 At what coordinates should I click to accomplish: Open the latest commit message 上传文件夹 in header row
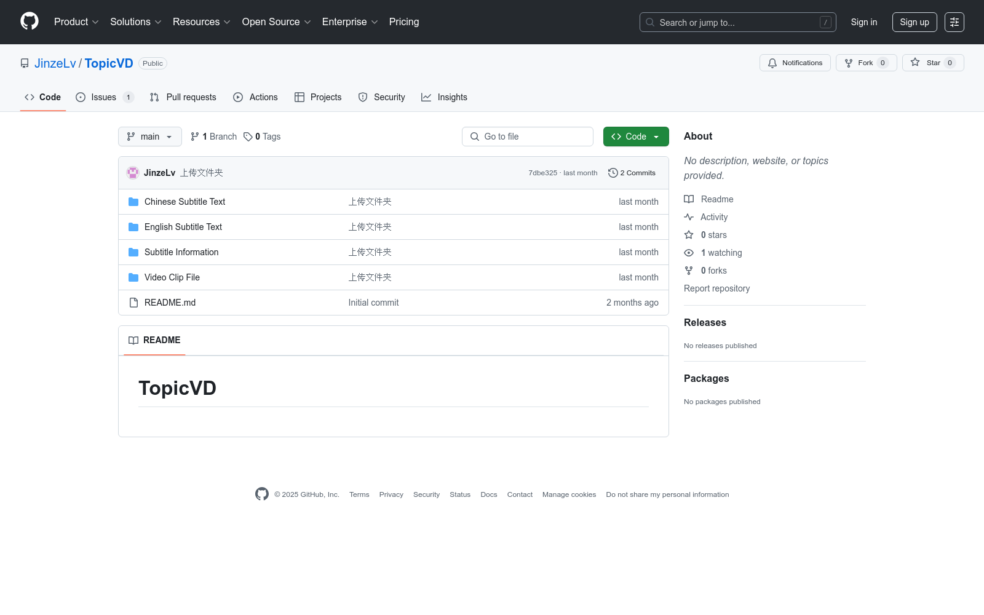click(202, 173)
